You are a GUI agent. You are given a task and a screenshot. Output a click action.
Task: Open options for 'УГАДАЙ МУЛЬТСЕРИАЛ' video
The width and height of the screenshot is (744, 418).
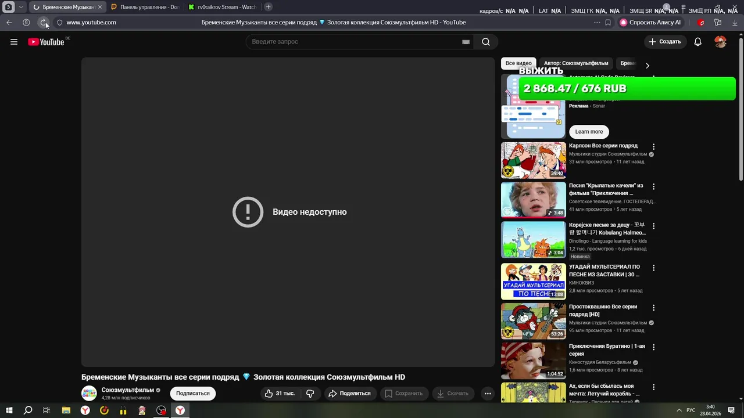coord(653,268)
